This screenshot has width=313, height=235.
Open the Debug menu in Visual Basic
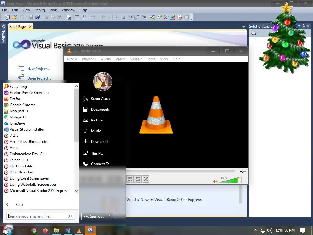coord(39,10)
